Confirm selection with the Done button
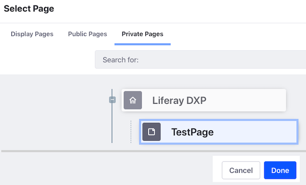Image resolution: width=306 pixels, height=185 pixels. 280,170
